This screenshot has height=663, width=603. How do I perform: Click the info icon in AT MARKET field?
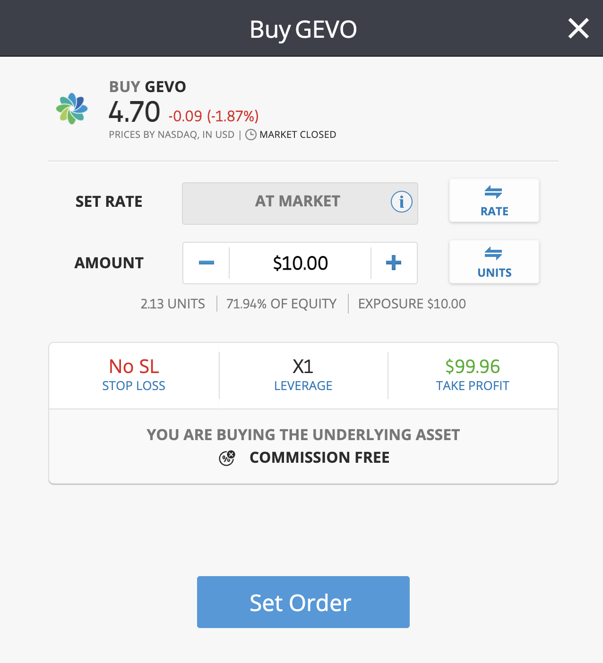tap(401, 202)
